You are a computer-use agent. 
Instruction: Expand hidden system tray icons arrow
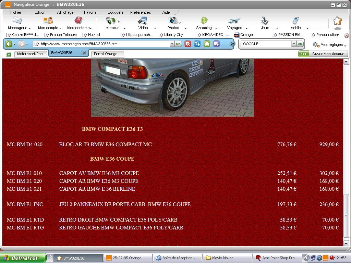point(306,258)
